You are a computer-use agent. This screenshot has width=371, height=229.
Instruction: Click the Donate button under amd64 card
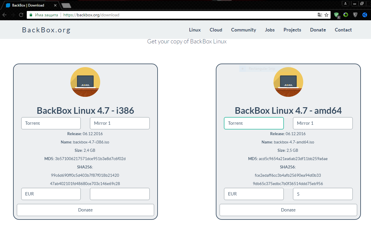coord(288,210)
